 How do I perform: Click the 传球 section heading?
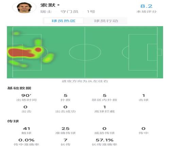(x=13, y=121)
